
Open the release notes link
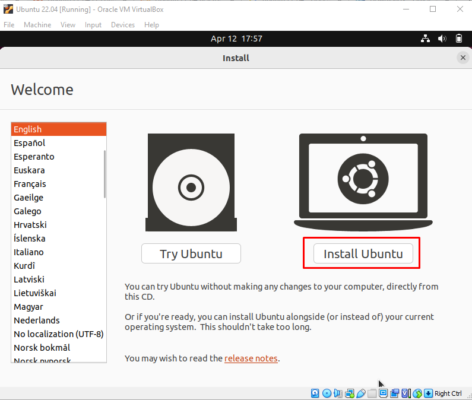251,358
